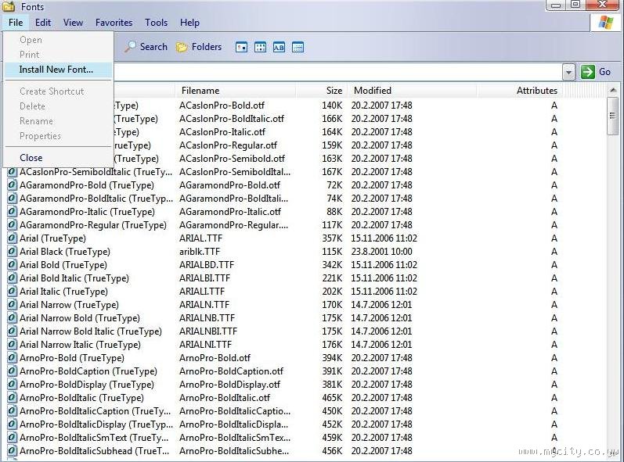Open the address bar dropdown arrow

pos(568,72)
